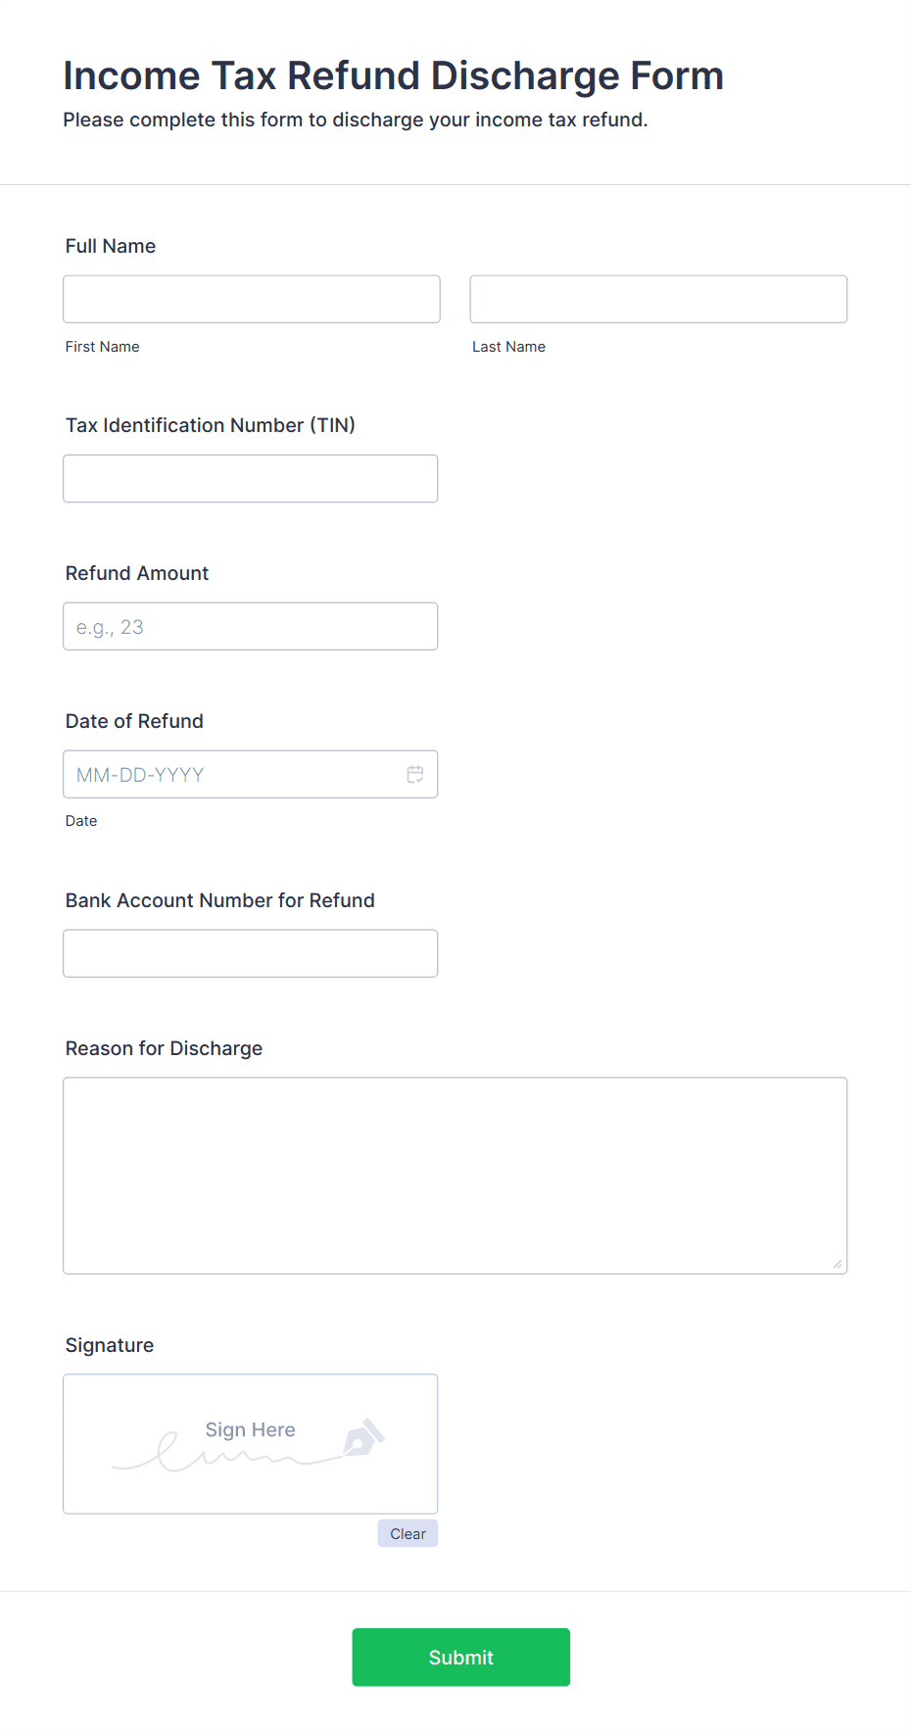This screenshot has width=911, height=1735.
Task: Open the calendar picker icon
Action: tap(415, 774)
